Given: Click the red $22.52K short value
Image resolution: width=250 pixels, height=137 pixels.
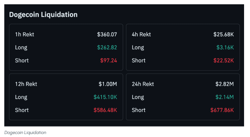Looking at the screenshot, I should click(x=223, y=60).
